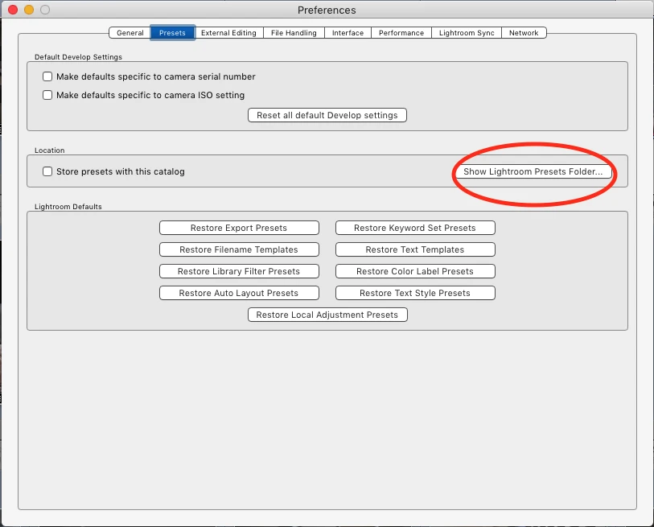Click Show Lightroom Presets Folder button

(x=533, y=171)
